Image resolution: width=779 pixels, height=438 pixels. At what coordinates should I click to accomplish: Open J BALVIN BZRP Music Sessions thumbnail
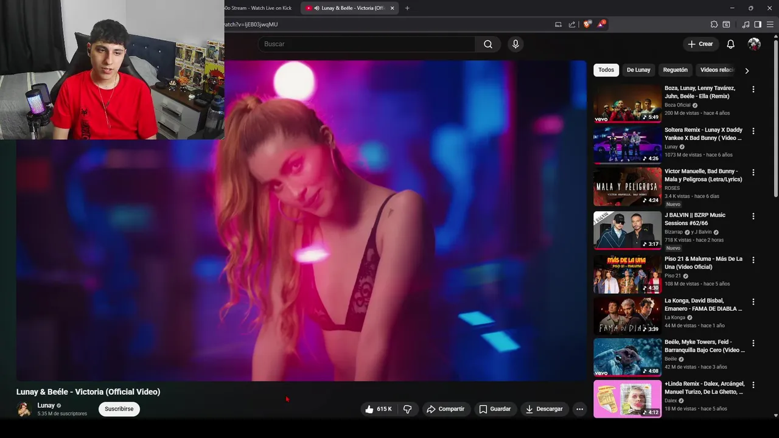(x=627, y=230)
